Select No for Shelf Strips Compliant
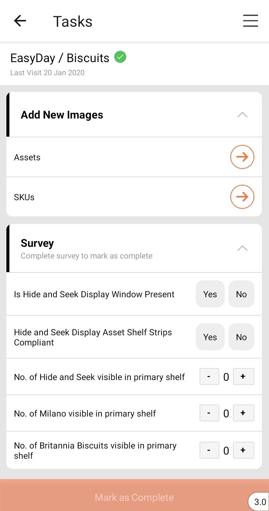Viewport: 269px width, 511px height. point(241,337)
